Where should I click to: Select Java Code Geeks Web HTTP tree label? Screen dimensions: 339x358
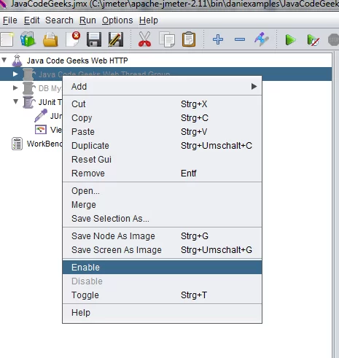[77, 61]
